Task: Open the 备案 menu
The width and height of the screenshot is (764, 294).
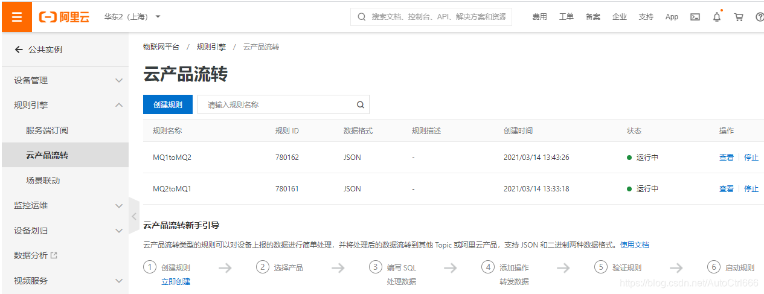Action: click(592, 17)
